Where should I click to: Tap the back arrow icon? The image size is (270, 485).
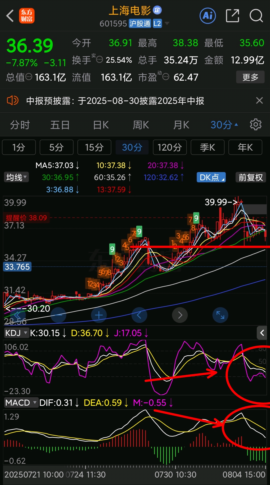click(10, 16)
